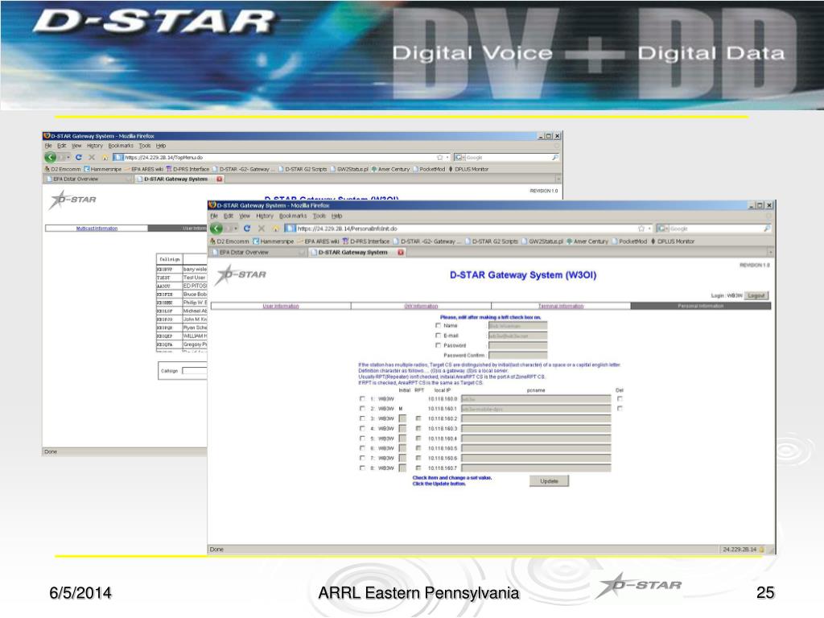Click the Update button
Viewport: 824px width, 618px height.
[x=549, y=481]
